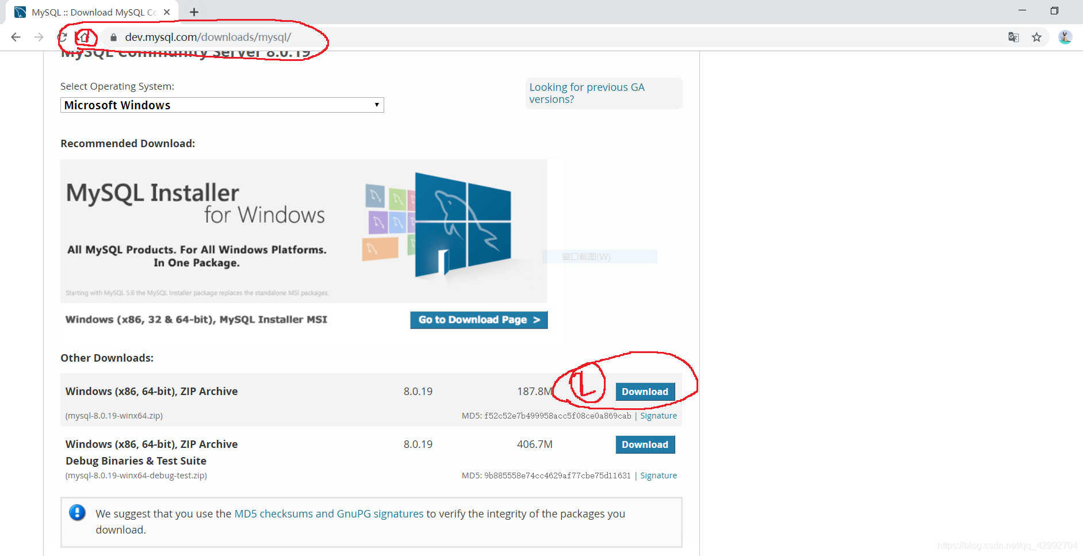Open the Select Operating System dropdown

click(222, 105)
